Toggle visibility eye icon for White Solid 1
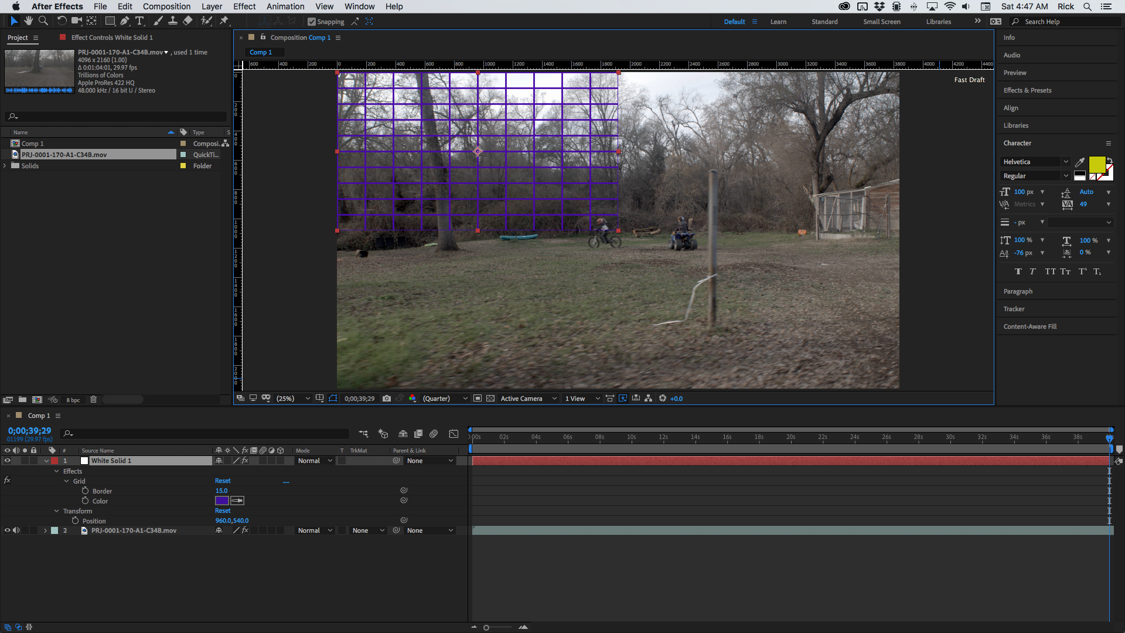Viewport: 1125px width, 633px height. tap(6, 461)
